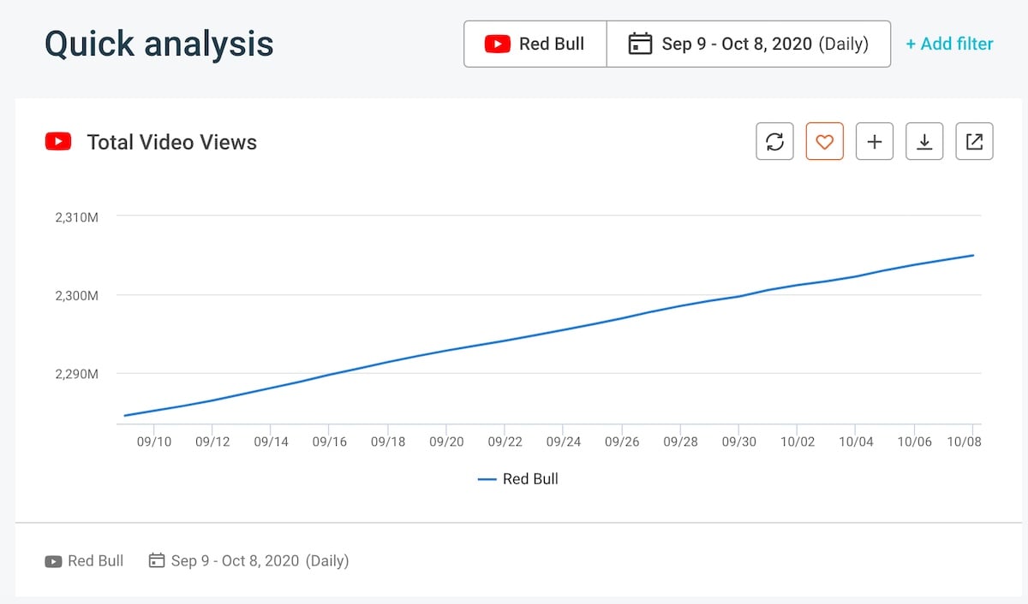Viewport: 1028px width, 604px height.
Task: Click the 09/22 x-axis label
Action: 505,441
